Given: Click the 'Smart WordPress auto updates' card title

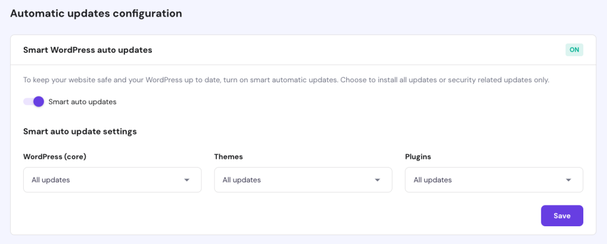Looking at the screenshot, I should tap(88, 50).
